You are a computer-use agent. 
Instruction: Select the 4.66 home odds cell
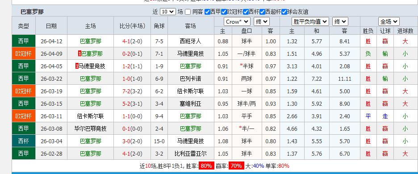(292, 128)
